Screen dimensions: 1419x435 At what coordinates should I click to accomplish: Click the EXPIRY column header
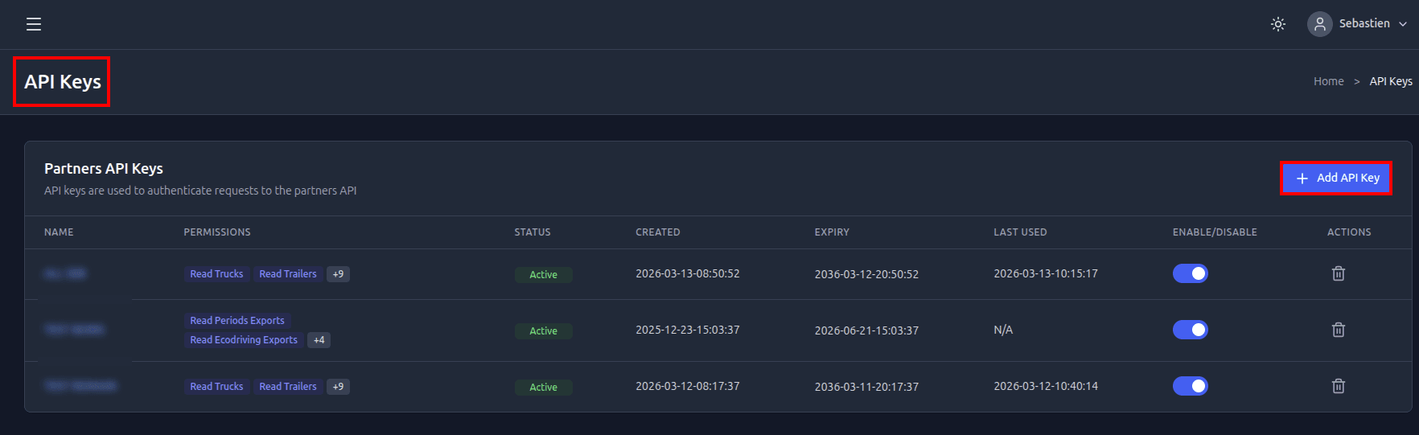[832, 232]
